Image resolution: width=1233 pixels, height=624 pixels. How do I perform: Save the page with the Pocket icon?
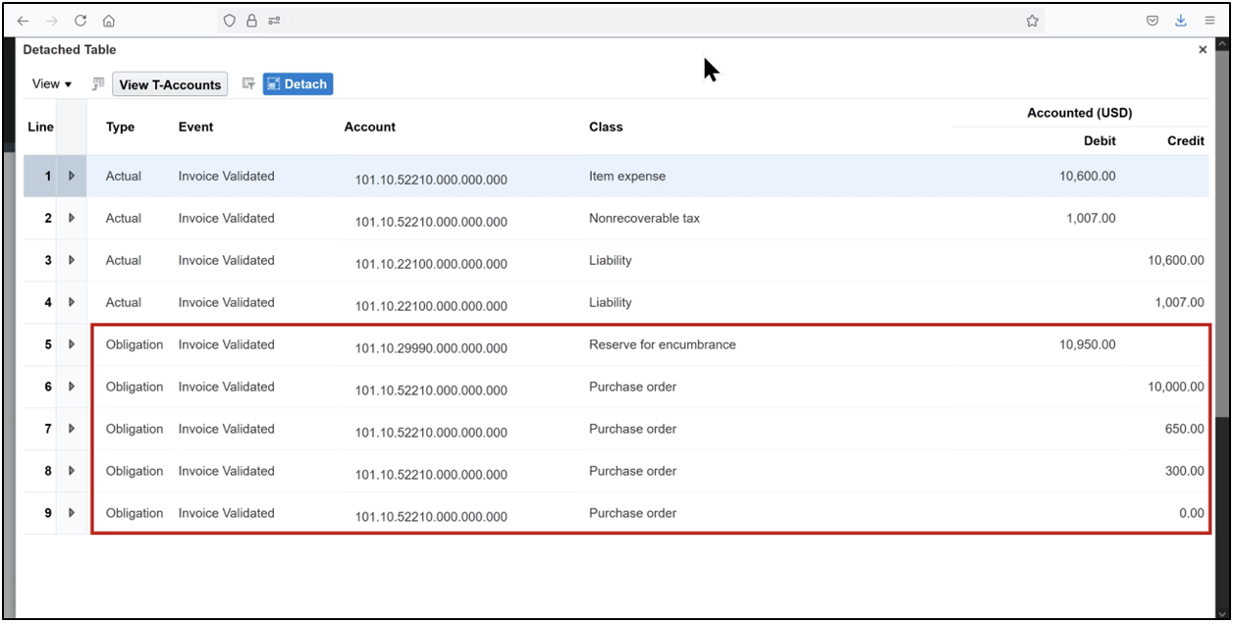[1152, 20]
